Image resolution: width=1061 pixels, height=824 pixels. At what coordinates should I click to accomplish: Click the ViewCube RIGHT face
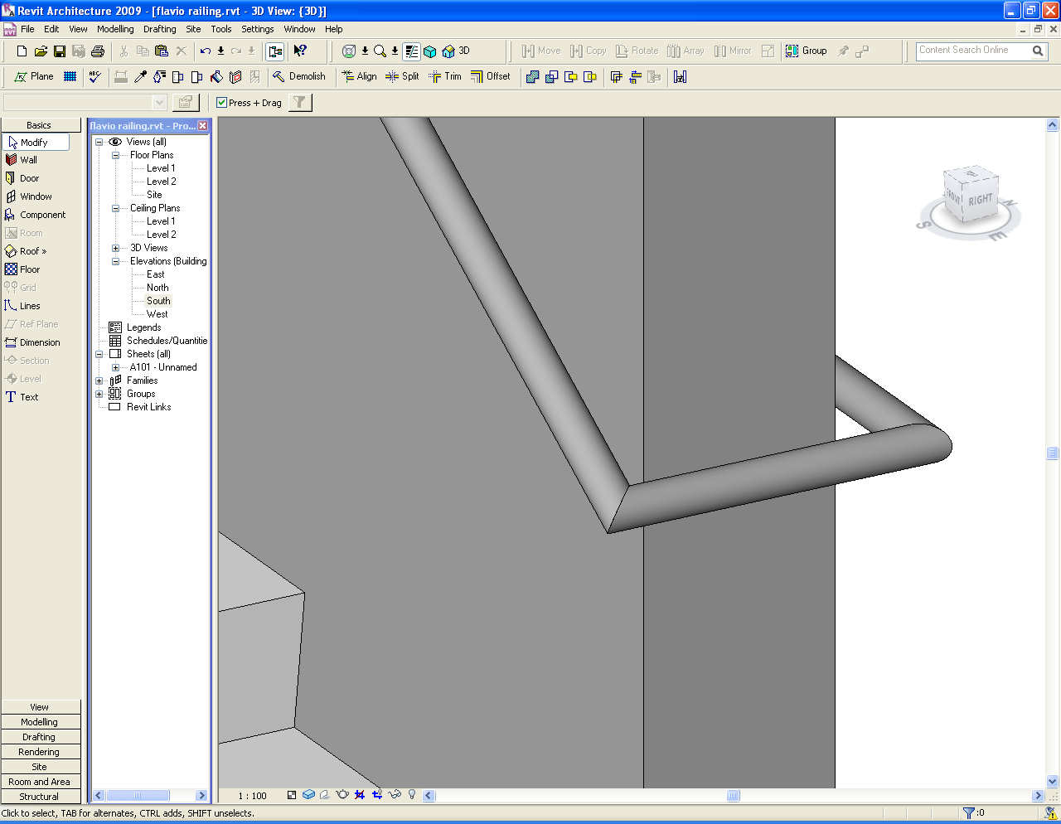tap(980, 200)
